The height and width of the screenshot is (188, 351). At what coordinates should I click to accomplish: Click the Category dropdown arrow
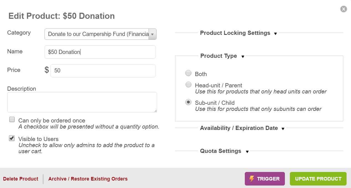152,34
